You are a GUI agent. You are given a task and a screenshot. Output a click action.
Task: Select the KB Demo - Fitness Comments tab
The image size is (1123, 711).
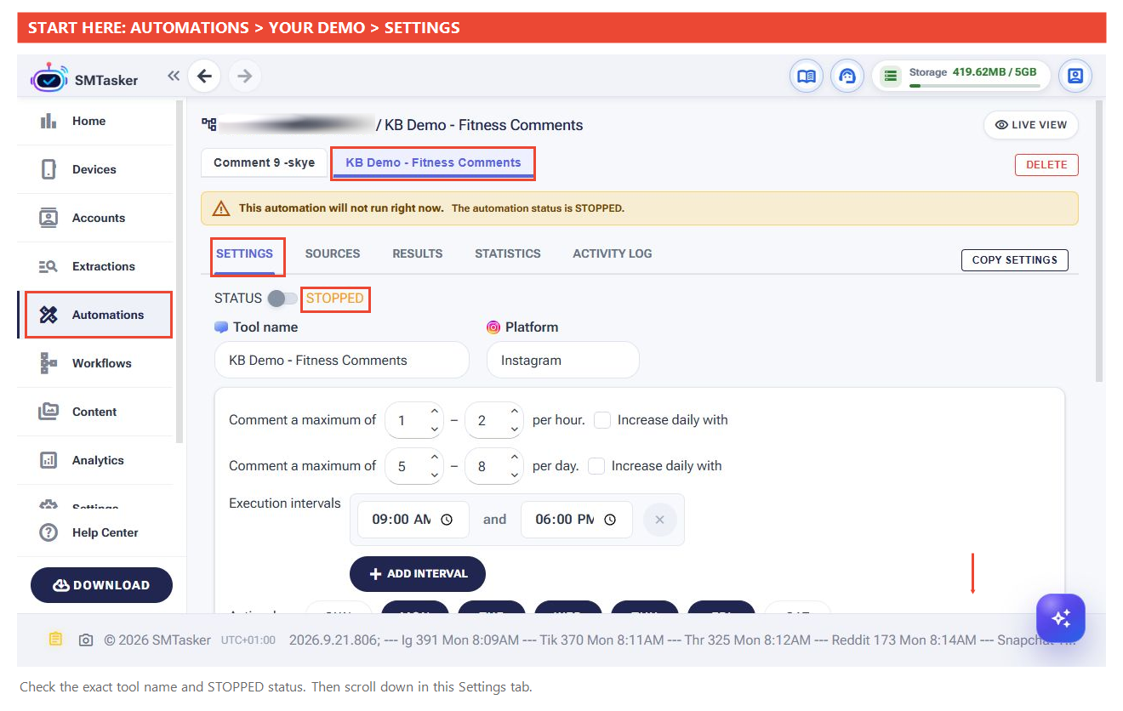pyautogui.click(x=433, y=162)
